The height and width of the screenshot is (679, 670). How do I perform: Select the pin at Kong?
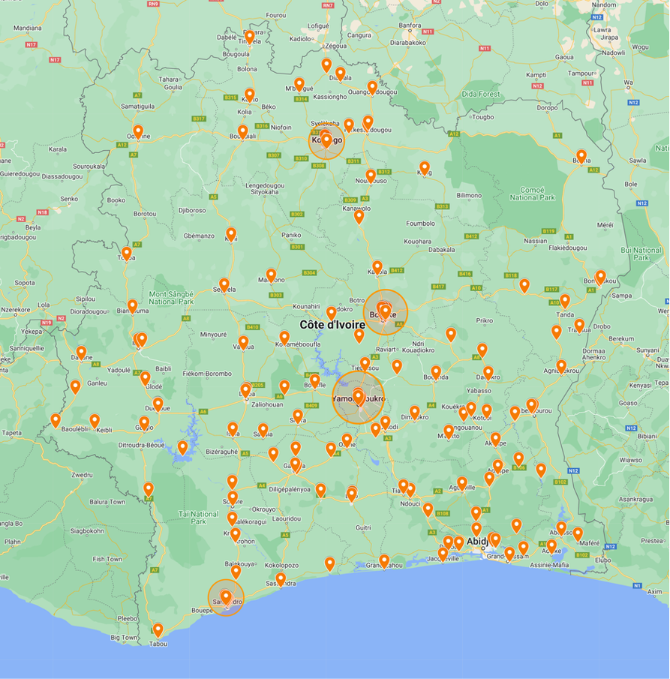[425, 169]
